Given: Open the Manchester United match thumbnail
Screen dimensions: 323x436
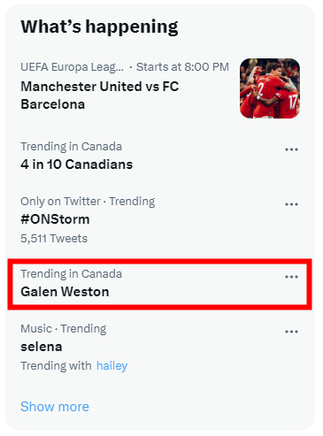Looking at the screenshot, I should coord(270,88).
